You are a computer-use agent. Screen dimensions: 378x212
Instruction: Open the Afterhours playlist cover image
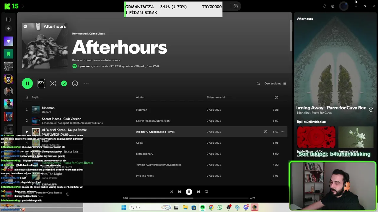45,46
